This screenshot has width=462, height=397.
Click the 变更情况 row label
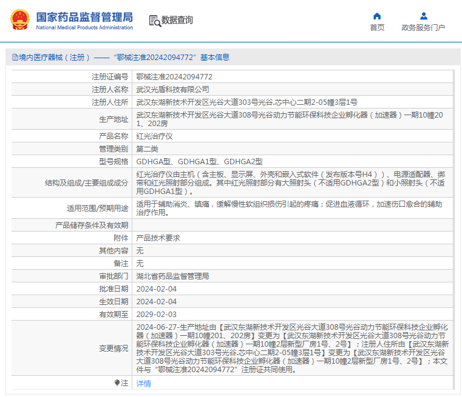(x=114, y=349)
